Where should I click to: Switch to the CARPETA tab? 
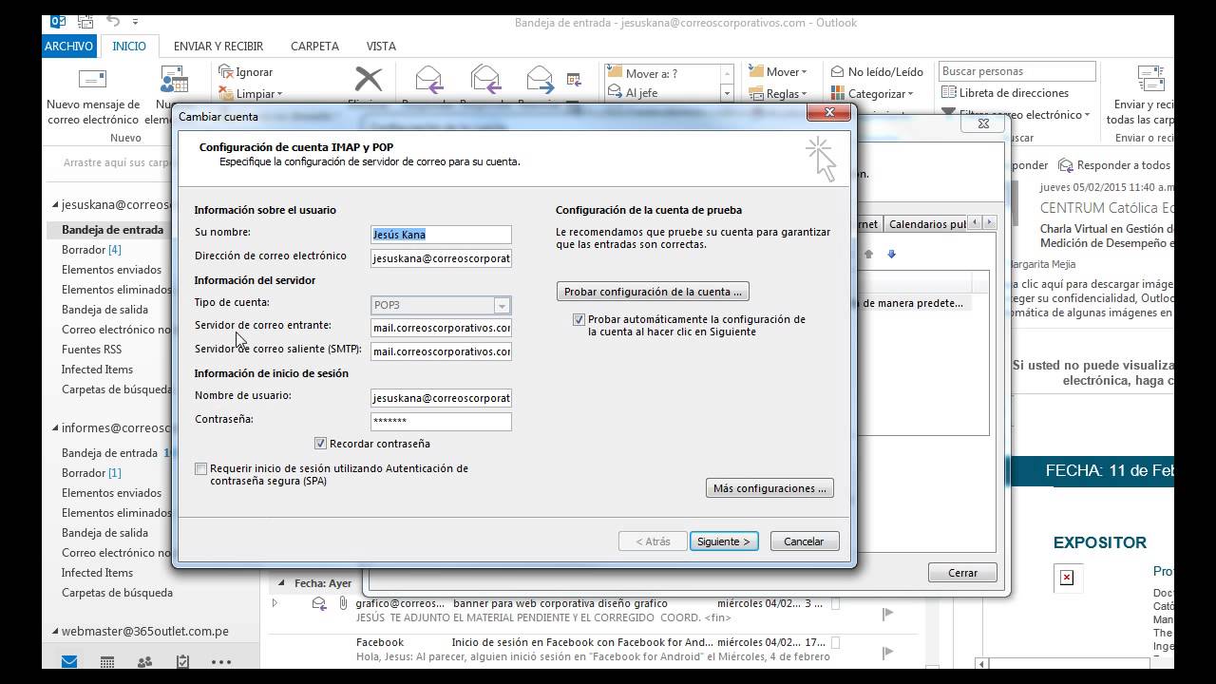(314, 46)
